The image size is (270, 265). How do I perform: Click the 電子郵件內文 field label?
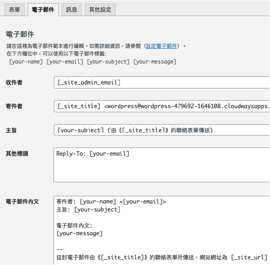[22, 201]
